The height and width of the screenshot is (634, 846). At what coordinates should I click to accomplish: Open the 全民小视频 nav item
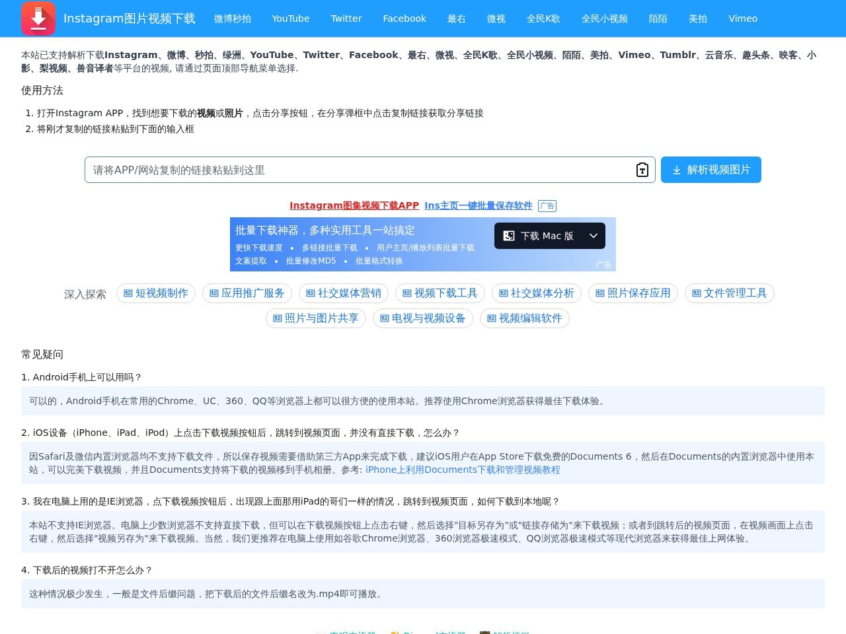pyautogui.click(x=605, y=18)
